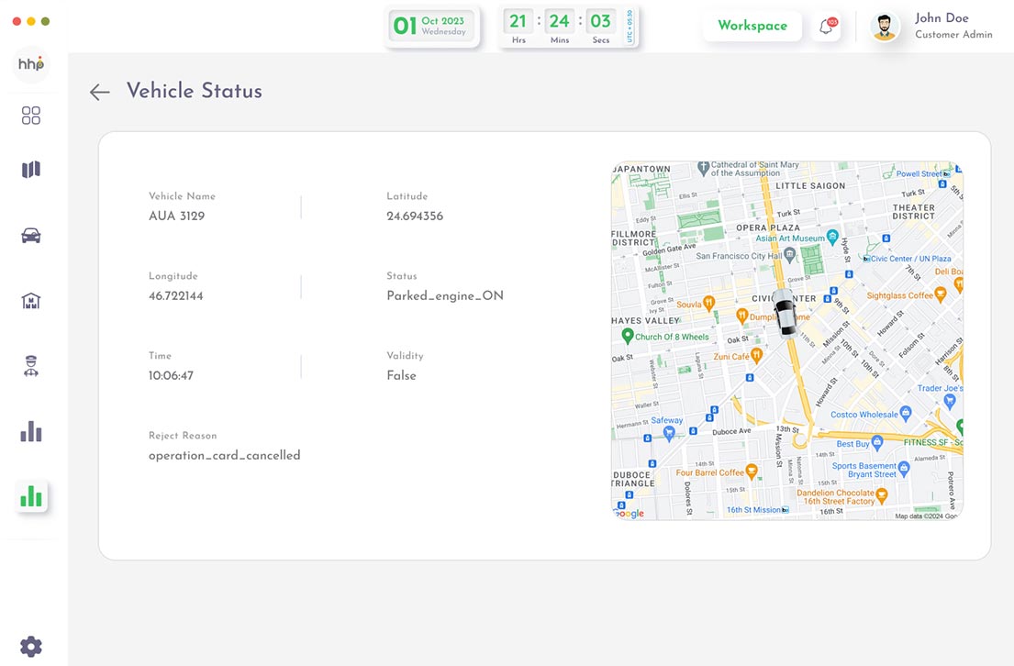
Task: Open the driver icon in sidebar
Action: 31,367
